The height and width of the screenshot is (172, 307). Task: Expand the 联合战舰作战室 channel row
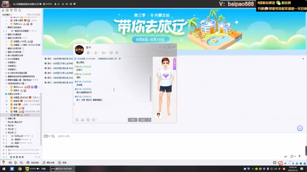tap(3, 147)
